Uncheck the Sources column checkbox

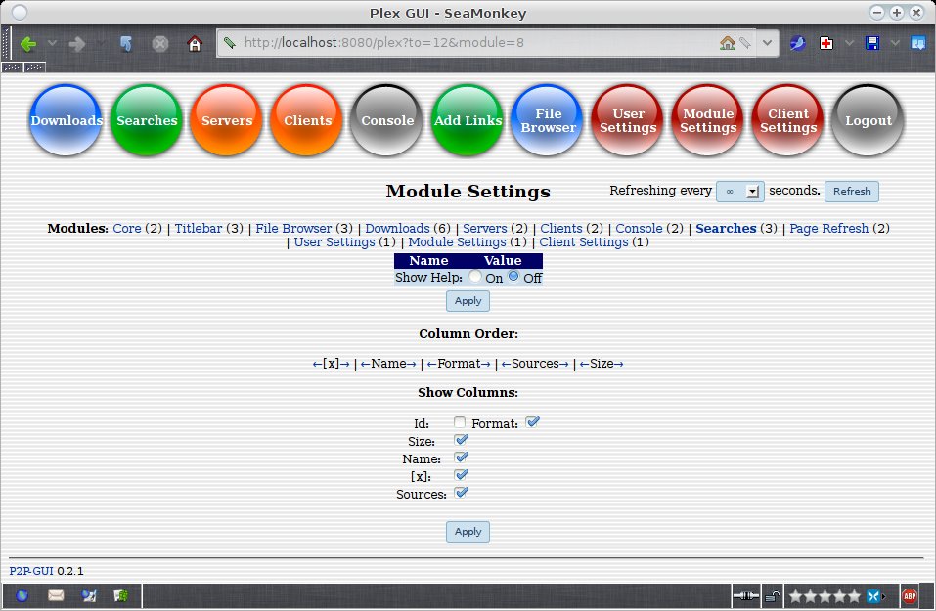[x=461, y=493]
